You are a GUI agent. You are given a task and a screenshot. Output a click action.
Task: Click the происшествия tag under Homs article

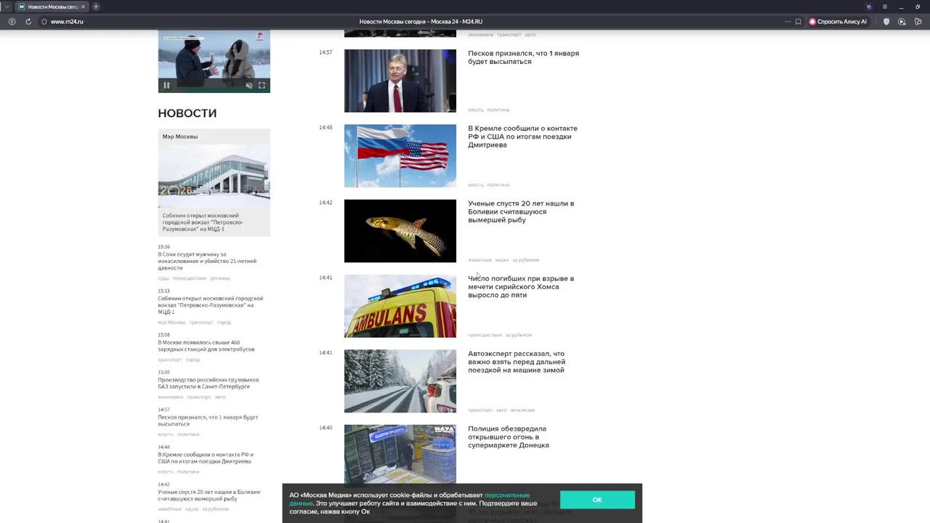coord(485,335)
